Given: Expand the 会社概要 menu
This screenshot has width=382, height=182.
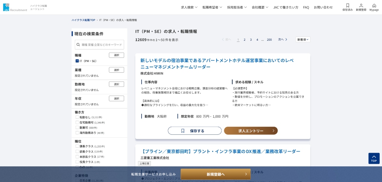Looking at the screenshot, I should point(260,7).
